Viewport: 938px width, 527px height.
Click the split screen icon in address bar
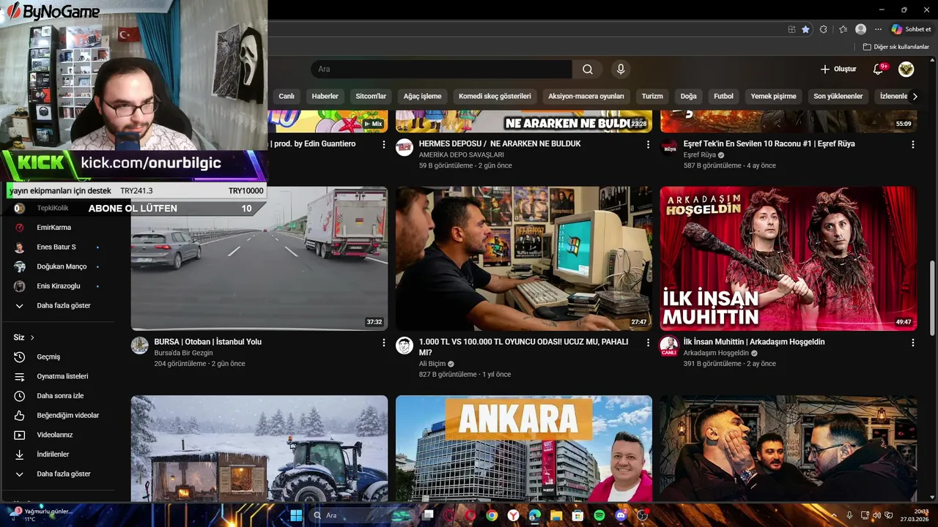791,29
